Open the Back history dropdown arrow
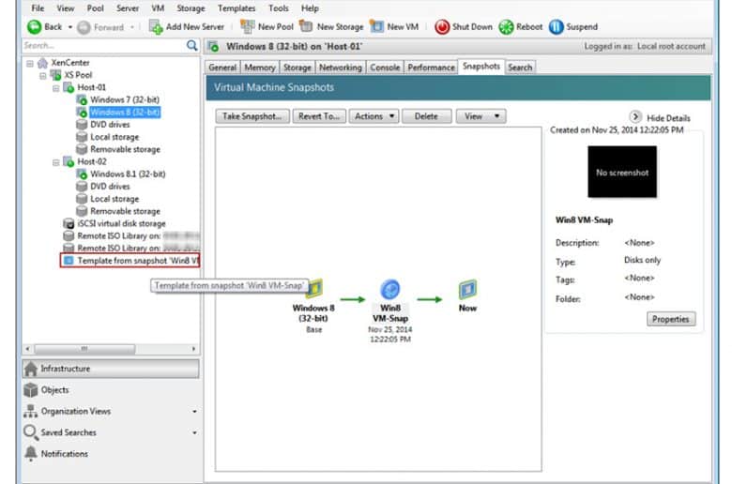 click(x=70, y=27)
